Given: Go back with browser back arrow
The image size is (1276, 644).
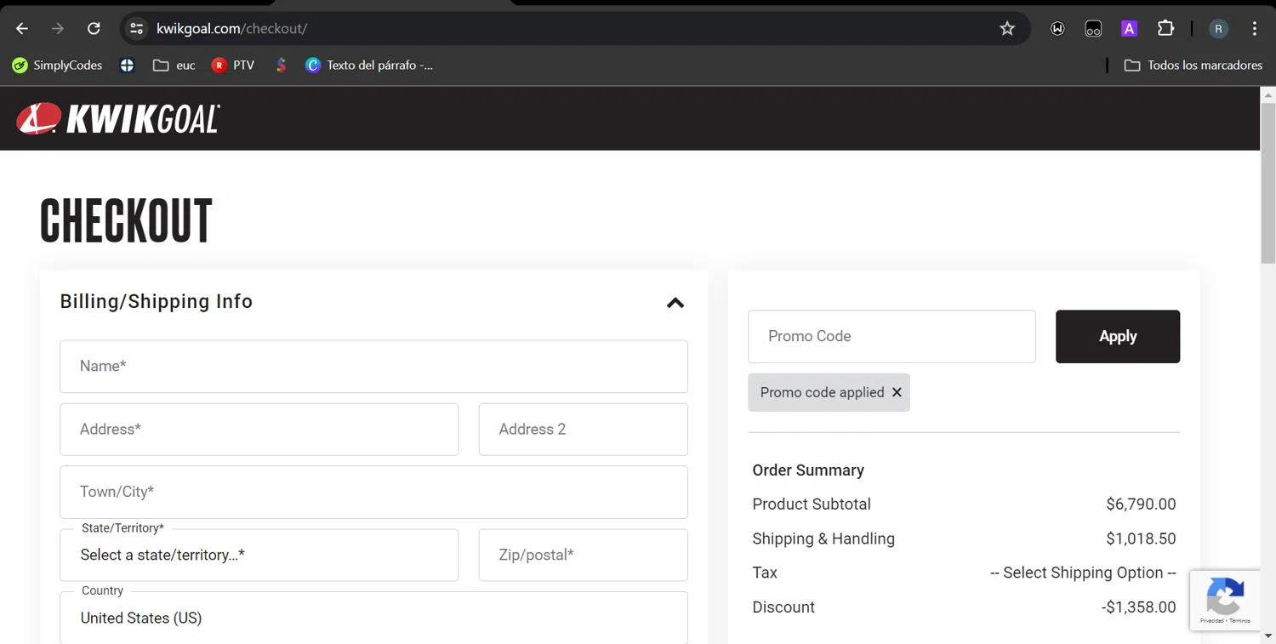Looking at the screenshot, I should pos(22,29).
